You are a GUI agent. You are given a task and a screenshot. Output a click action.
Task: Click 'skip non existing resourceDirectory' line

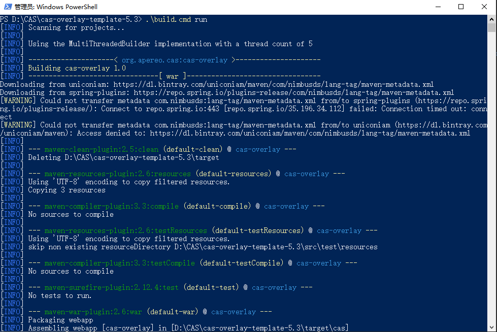(189, 247)
